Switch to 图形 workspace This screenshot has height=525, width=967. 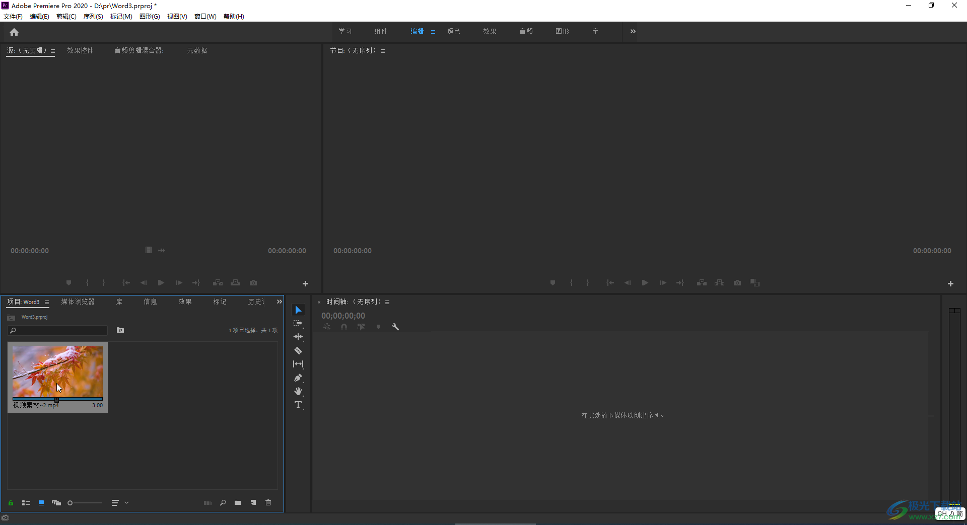pos(563,31)
